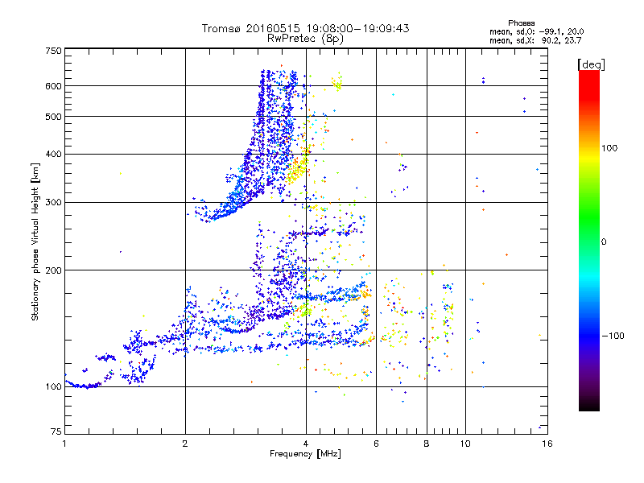Click the y-axis '300' tick label

[53, 202]
